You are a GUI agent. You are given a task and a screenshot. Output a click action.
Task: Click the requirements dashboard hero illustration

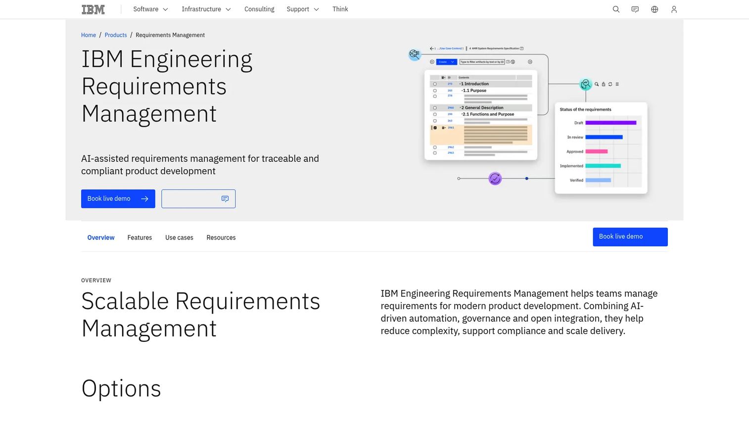(x=528, y=120)
